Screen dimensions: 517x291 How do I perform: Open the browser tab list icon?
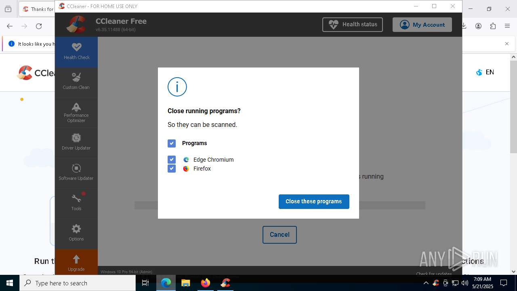[x=8, y=9]
